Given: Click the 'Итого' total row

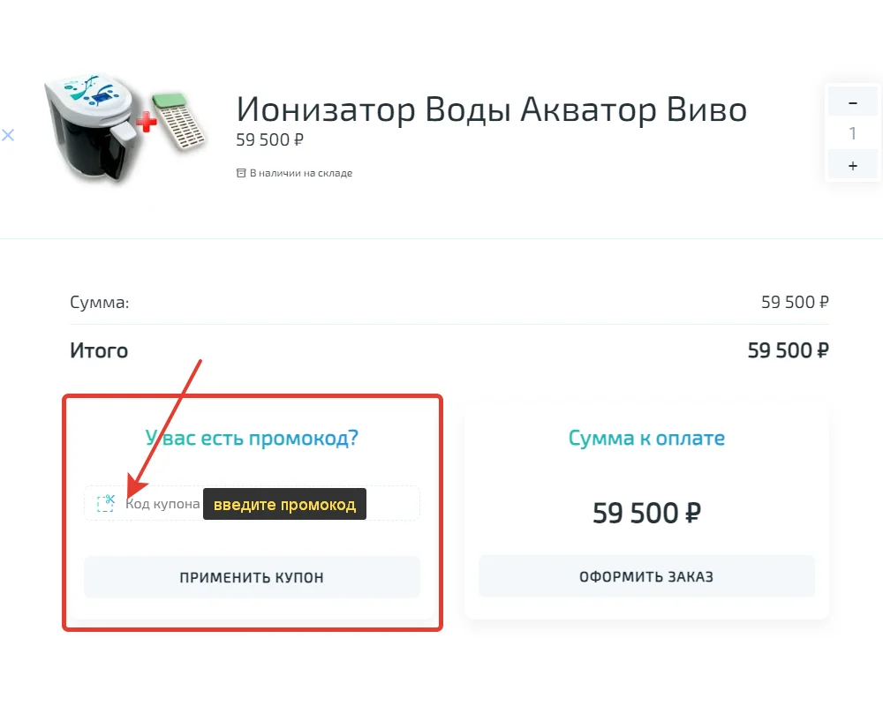Looking at the screenshot, I should (99, 350).
